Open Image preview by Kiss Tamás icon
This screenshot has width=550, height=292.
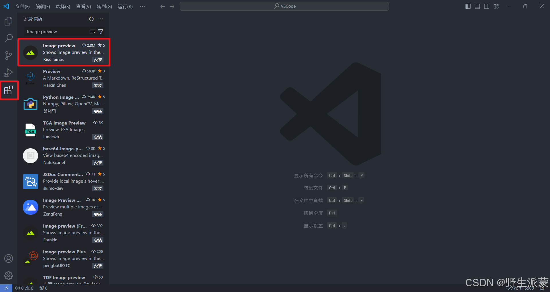coord(30,53)
